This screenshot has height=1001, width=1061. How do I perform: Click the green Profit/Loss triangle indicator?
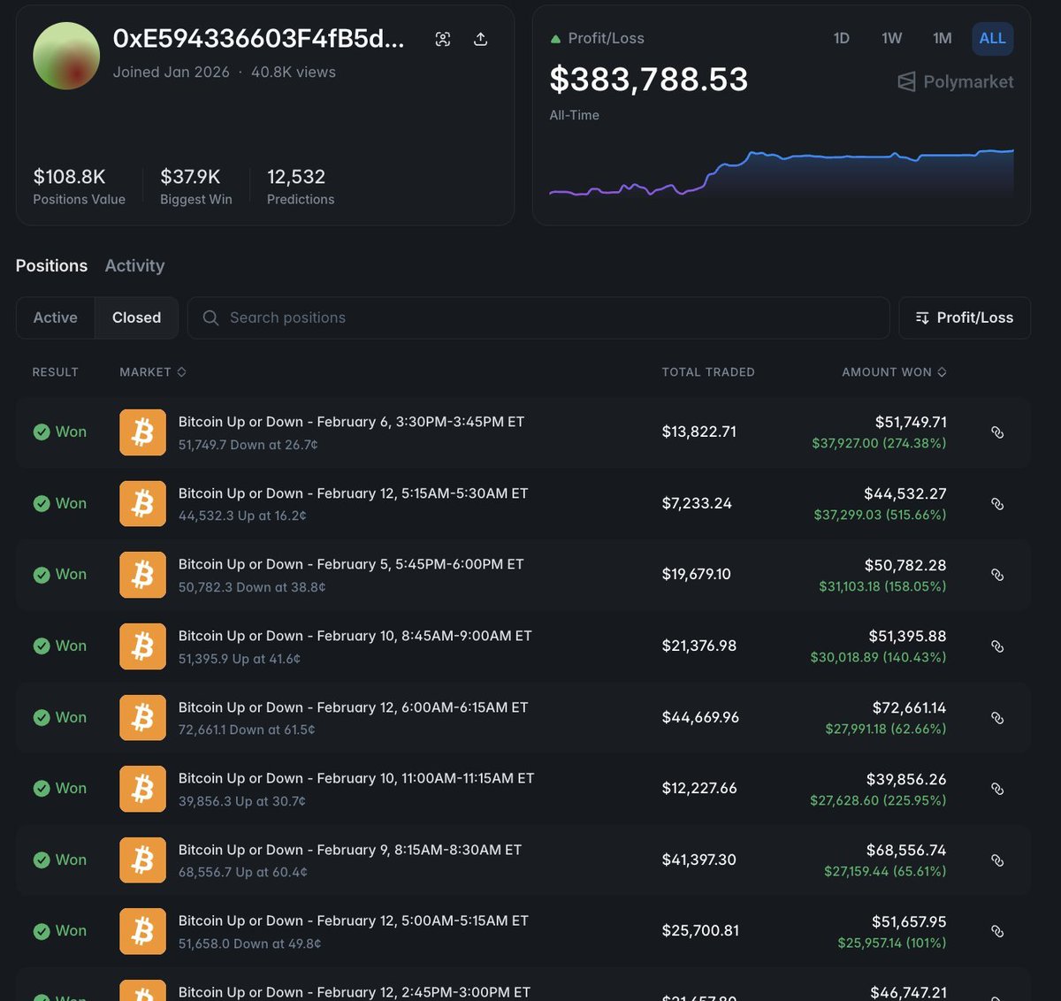coord(555,39)
